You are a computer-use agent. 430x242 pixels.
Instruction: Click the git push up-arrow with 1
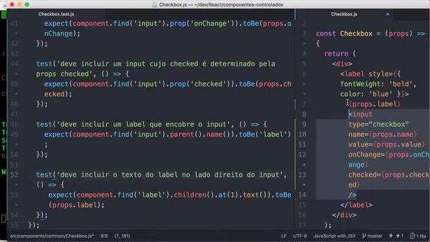pos(400,236)
